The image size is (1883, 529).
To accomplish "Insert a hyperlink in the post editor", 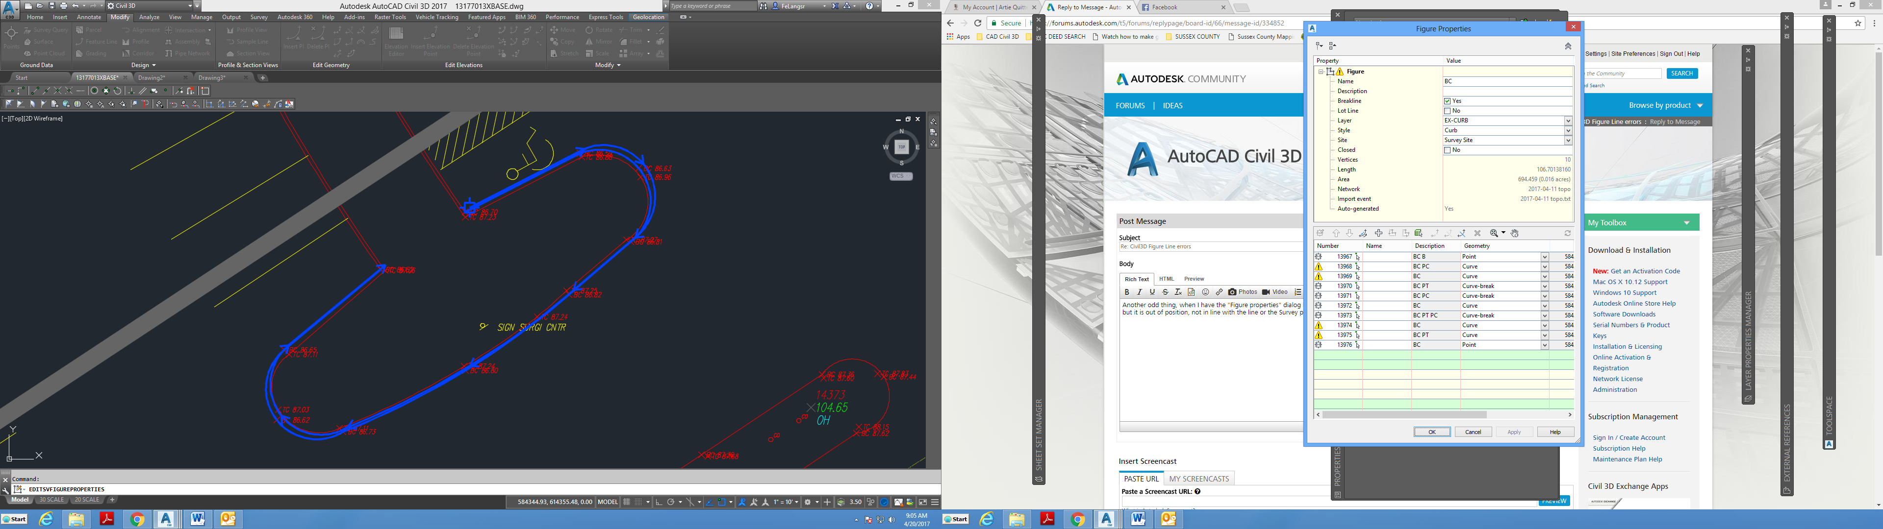I will [x=1219, y=291].
